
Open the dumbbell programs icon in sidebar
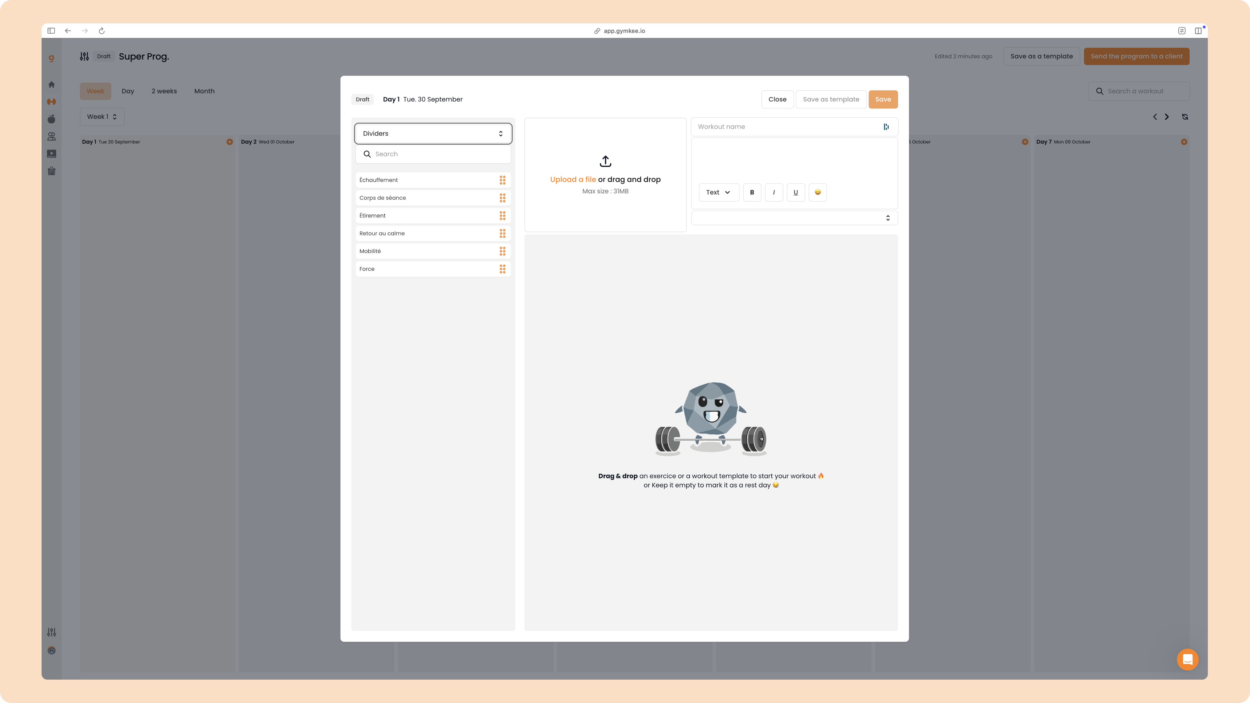pyautogui.click(x=52, y=101)
